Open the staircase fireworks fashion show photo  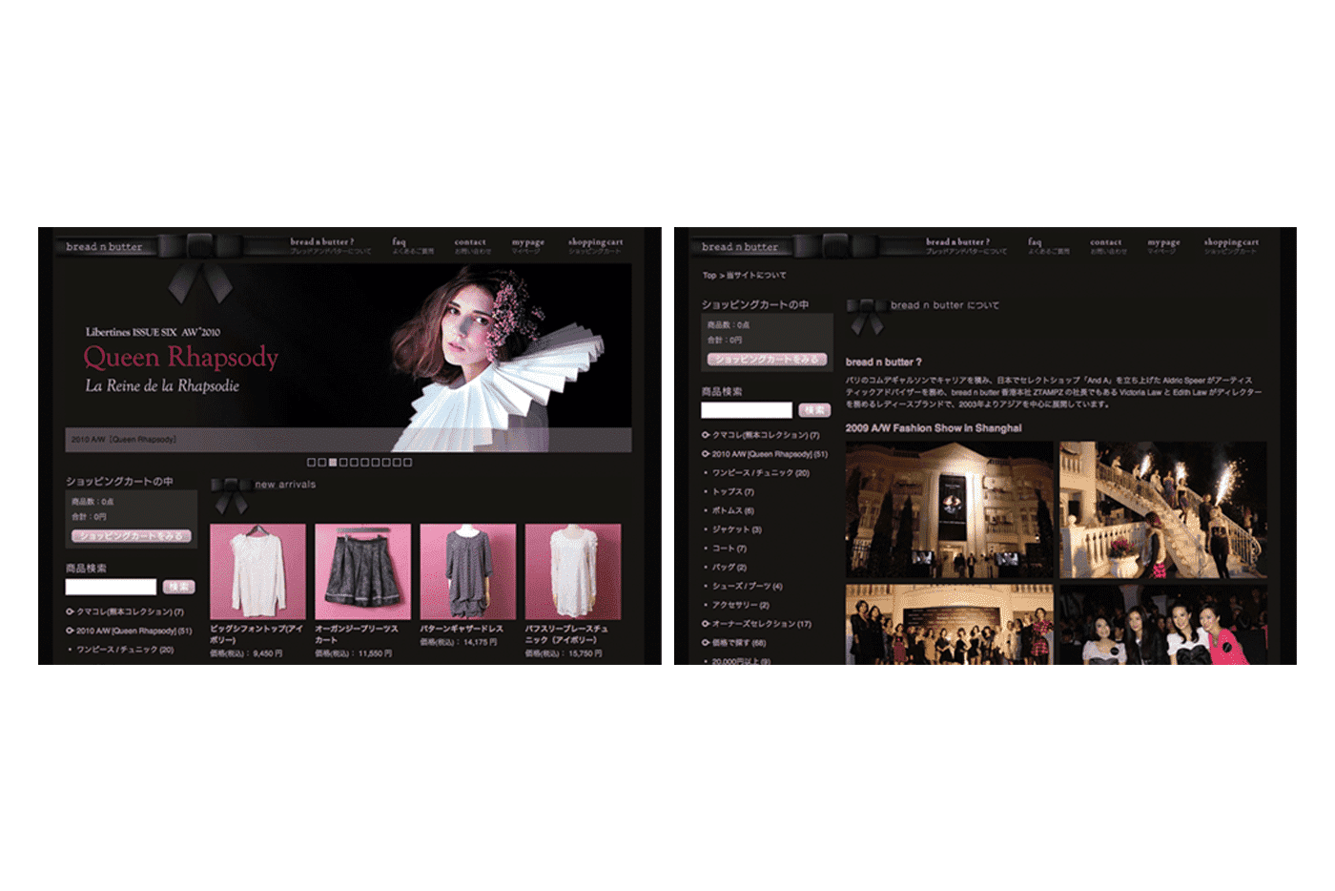1162,508
